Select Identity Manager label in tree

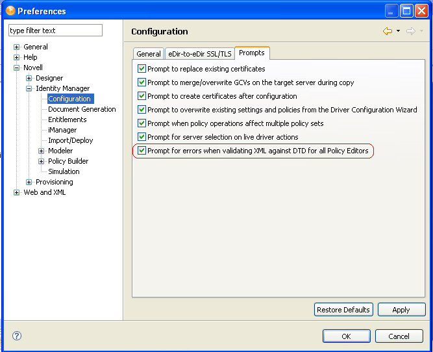tap(63, 88)
